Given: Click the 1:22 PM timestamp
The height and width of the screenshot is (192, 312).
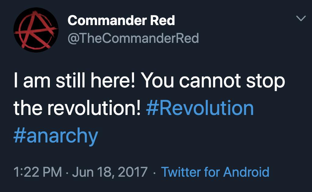Looking at the screenshot, I should (38, 172).
